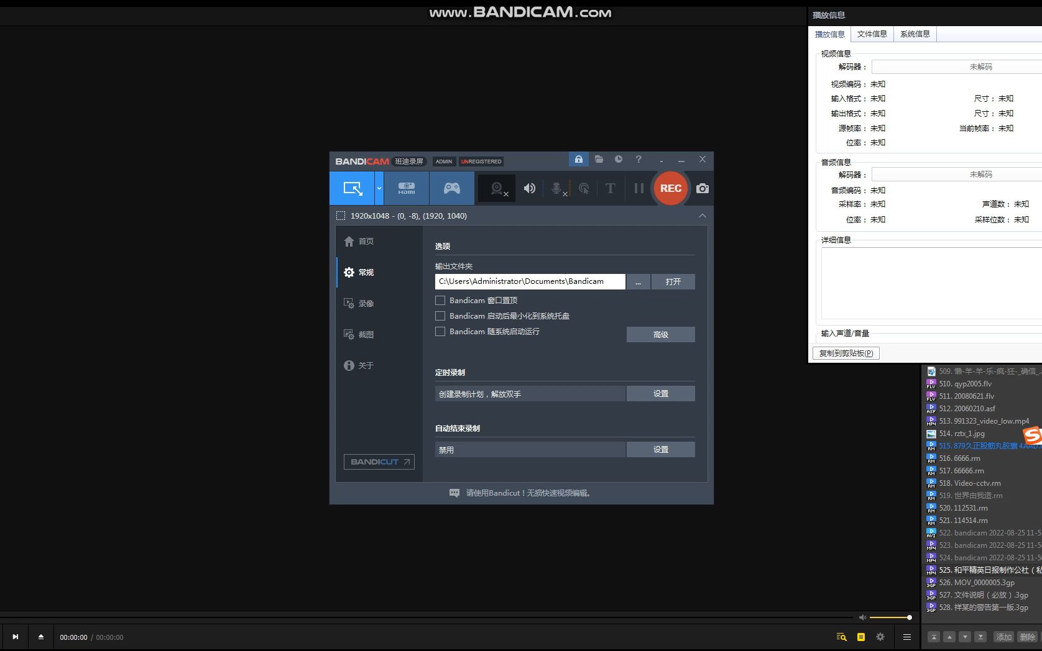The height and width of the screenshot is (651, 1042).
Task: Click the Bandicut promotion message
Action: click(521, 493)
